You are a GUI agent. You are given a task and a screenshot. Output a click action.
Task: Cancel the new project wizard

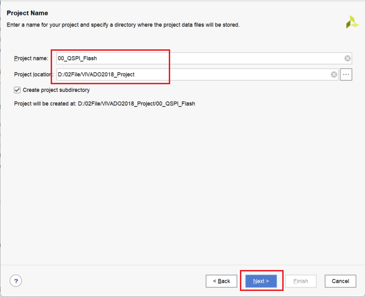coord(340,281)
